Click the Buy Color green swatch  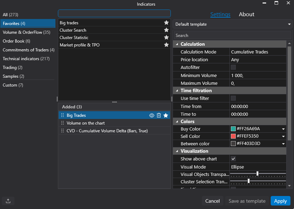coord(233,129)
